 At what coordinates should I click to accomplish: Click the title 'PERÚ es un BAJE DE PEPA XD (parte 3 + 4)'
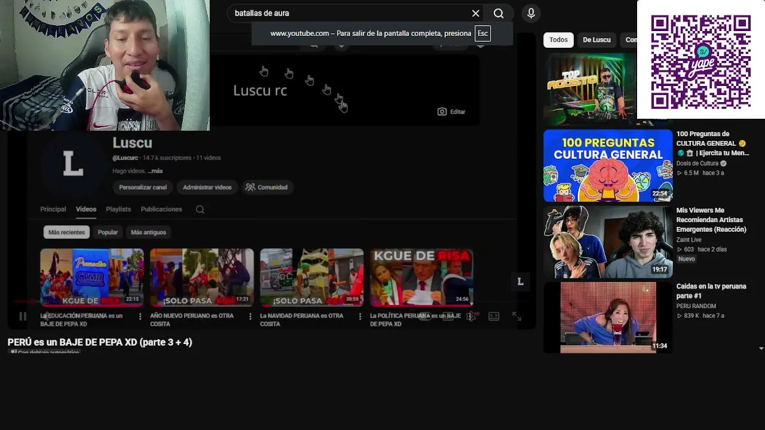pyautogui.click(x=100, y=342)
